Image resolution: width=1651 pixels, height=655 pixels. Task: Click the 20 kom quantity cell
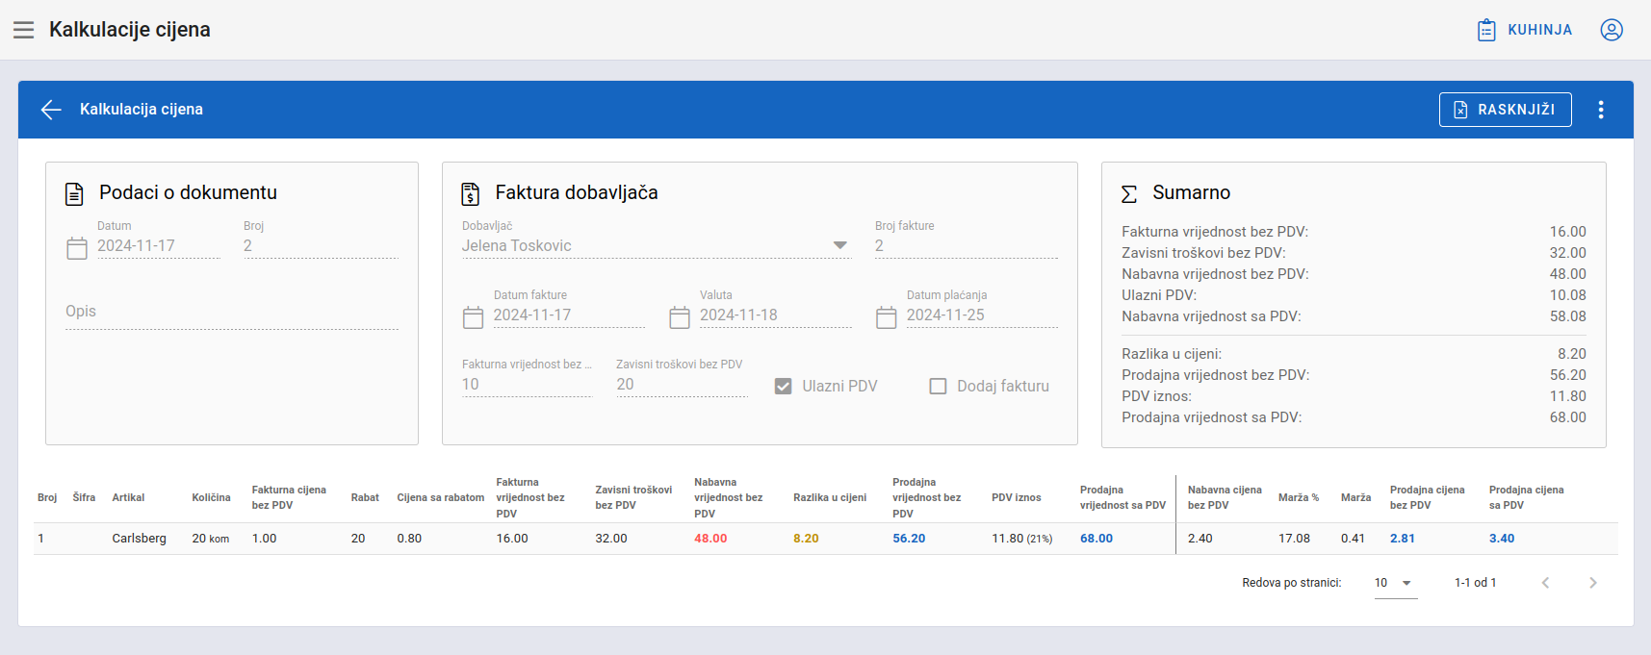[x=211, y=539]
